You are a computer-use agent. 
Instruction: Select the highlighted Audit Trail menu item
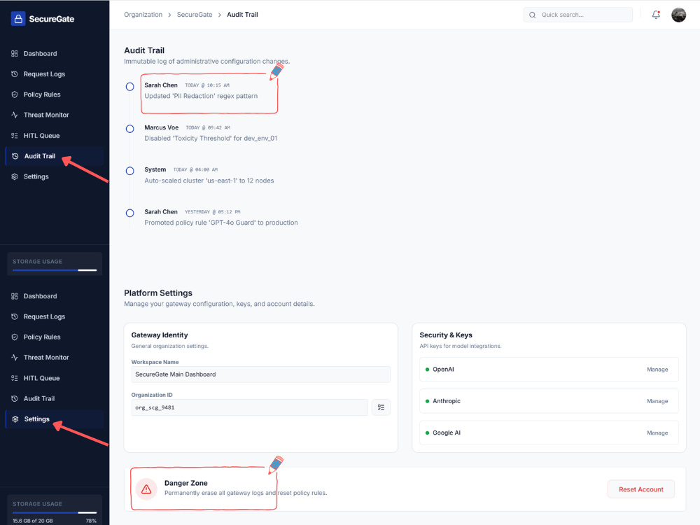55,156
